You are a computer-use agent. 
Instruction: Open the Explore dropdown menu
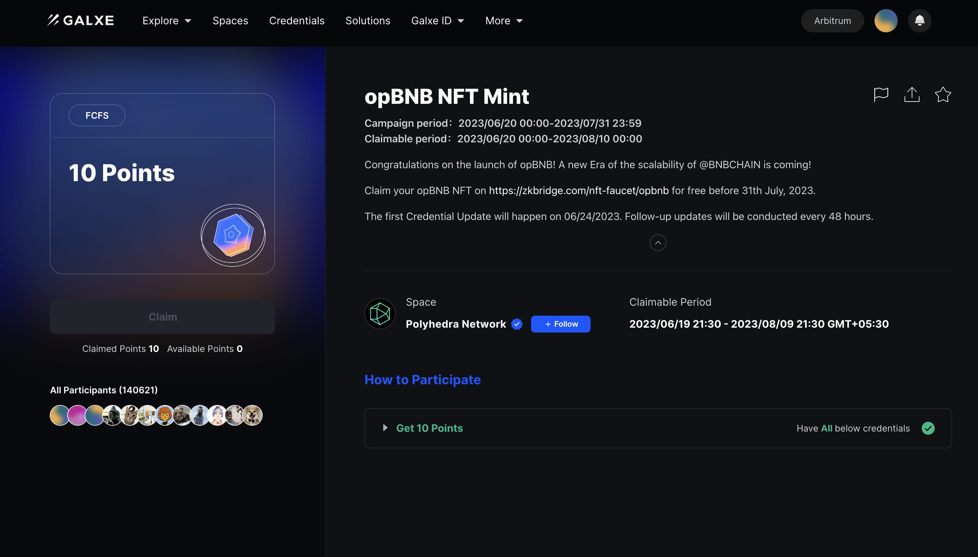pos(166,21)
